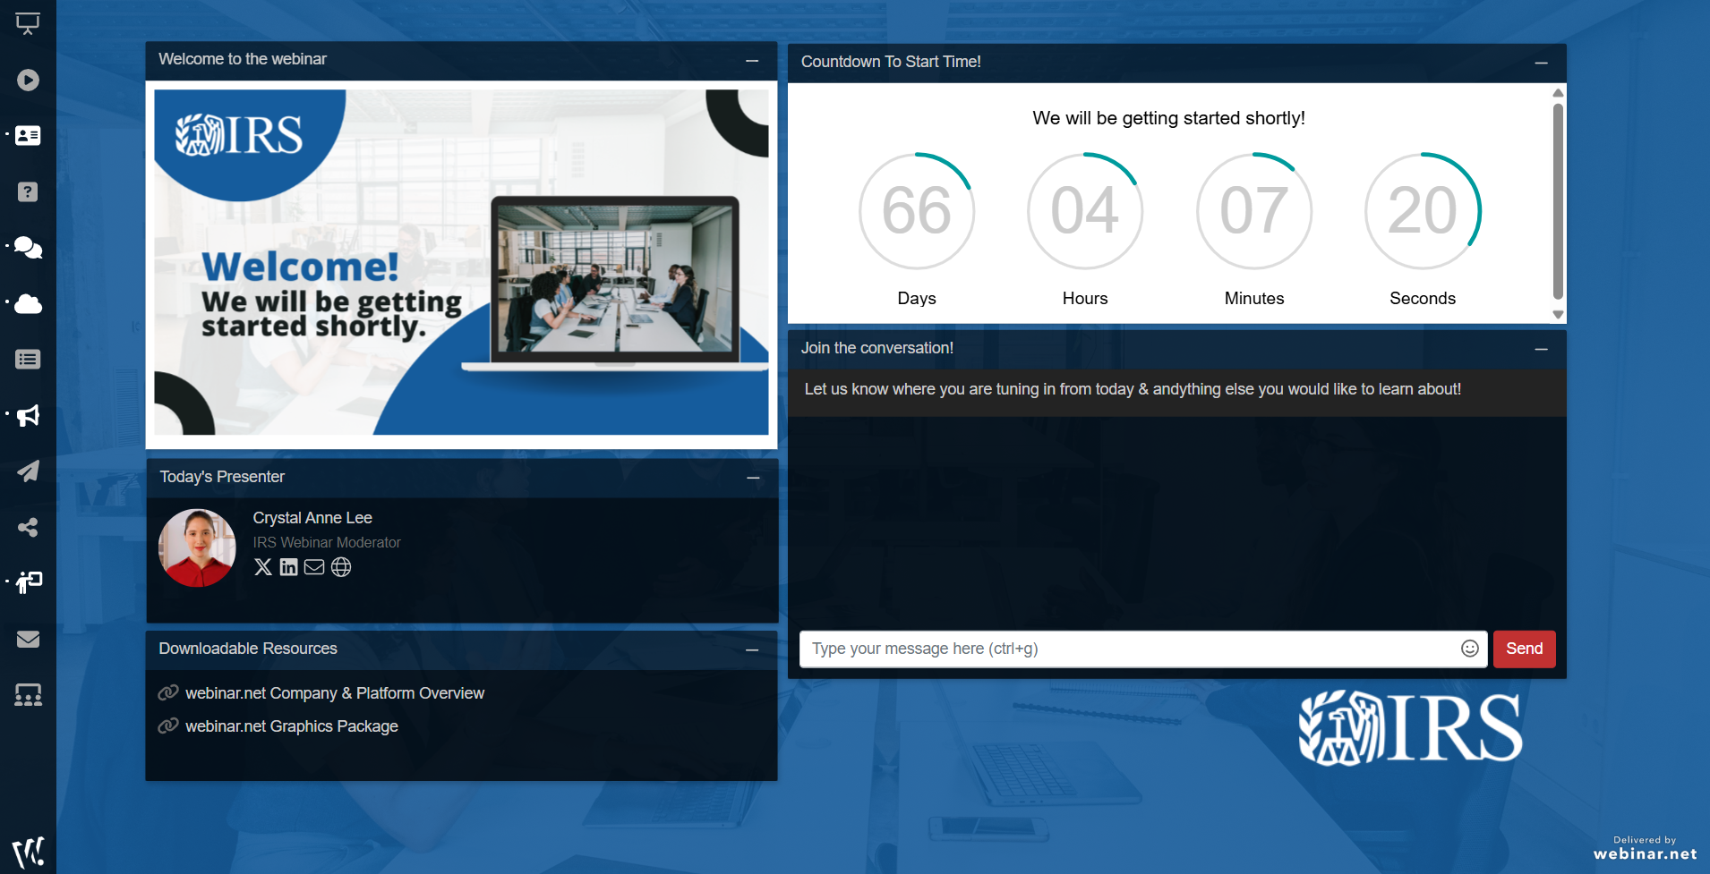
Task: Click 'We will be getting started shortly!' heading
Action: point(1168,118)
